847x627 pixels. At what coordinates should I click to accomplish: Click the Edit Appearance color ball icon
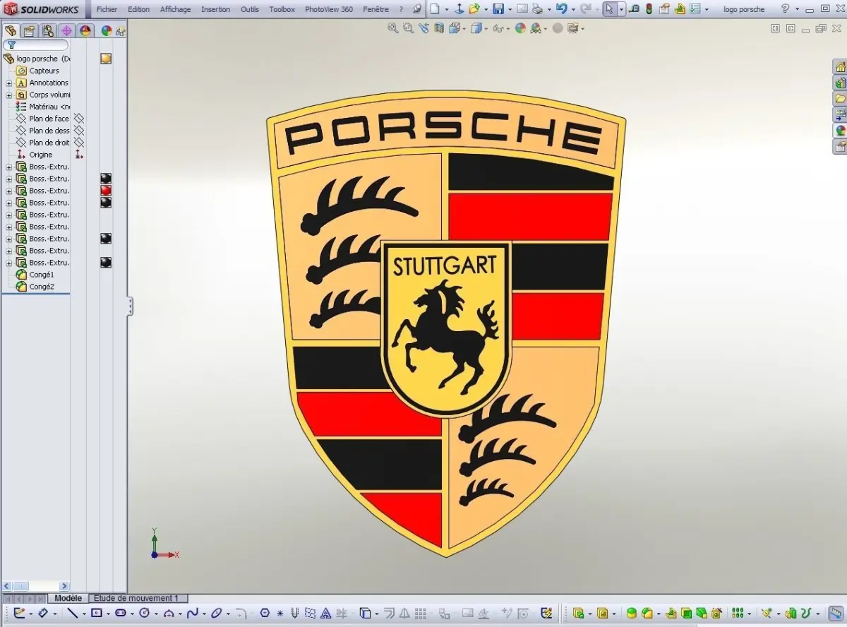520,28
